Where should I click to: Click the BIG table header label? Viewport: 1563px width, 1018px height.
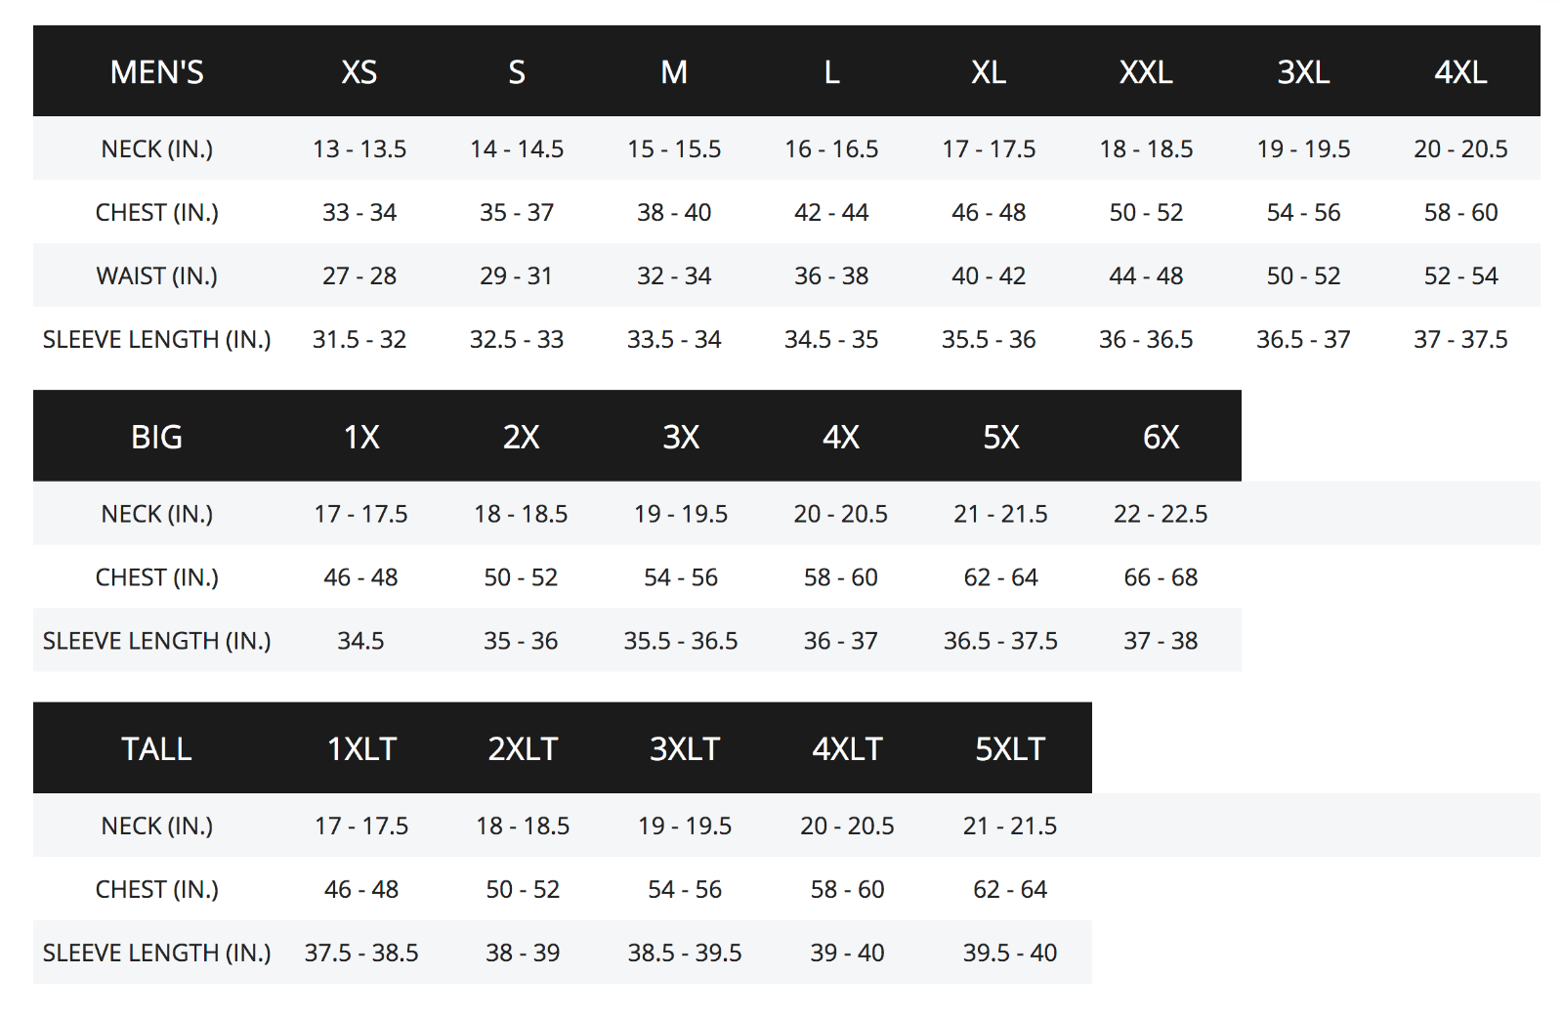tap(156, 437)
